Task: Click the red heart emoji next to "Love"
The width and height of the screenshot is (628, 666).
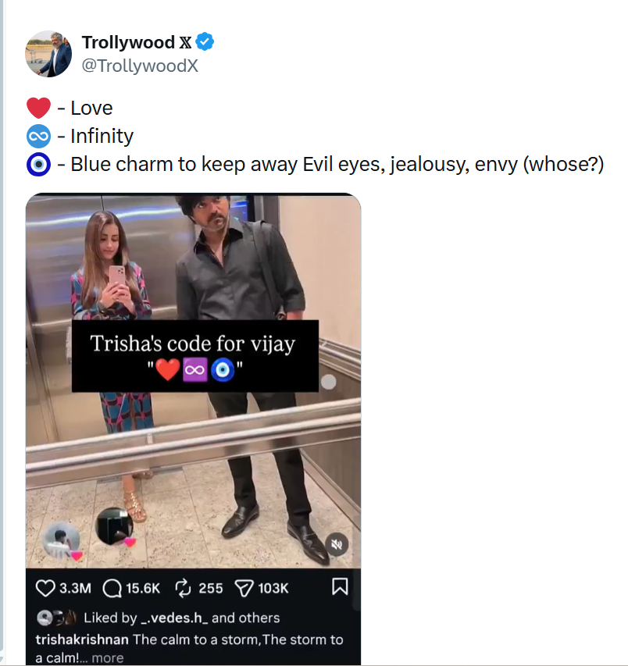Action: click(38, 108)
